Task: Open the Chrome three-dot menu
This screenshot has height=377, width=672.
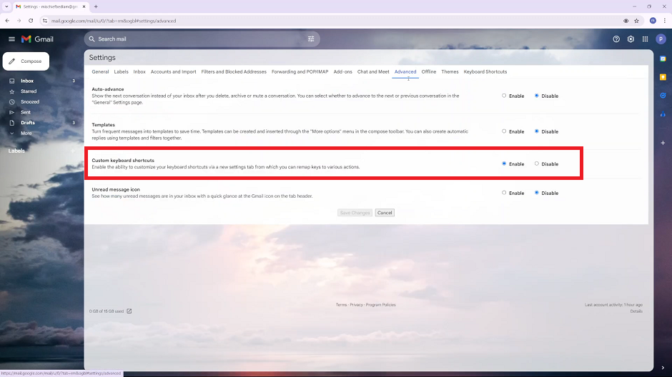Action: click(665, 21)
